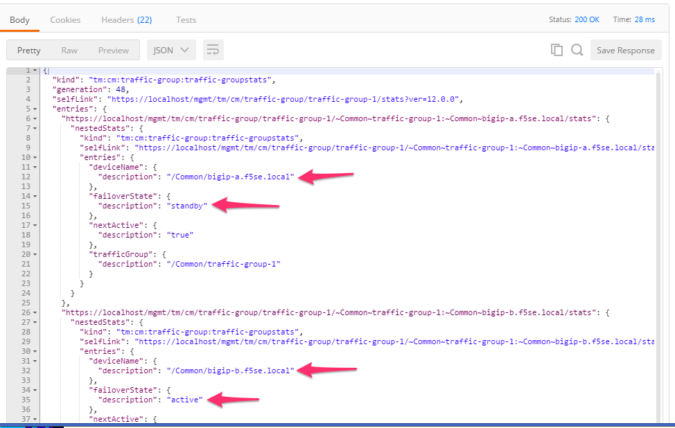The image size is (675, 428).
Task: Collapse fold arrow at line 26
Action: pyautogui.click(x=35, y=312)
